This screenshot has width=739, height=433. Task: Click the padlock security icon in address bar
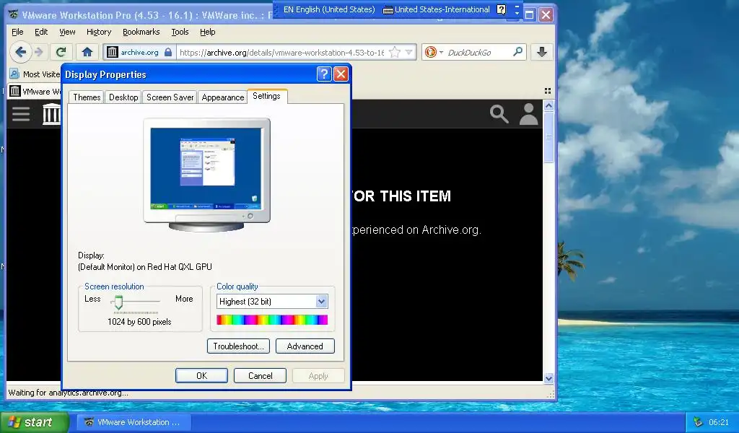pyautogui.click(x=168, y=52)
